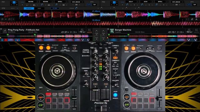Click the CFX FILTER button

55,8
